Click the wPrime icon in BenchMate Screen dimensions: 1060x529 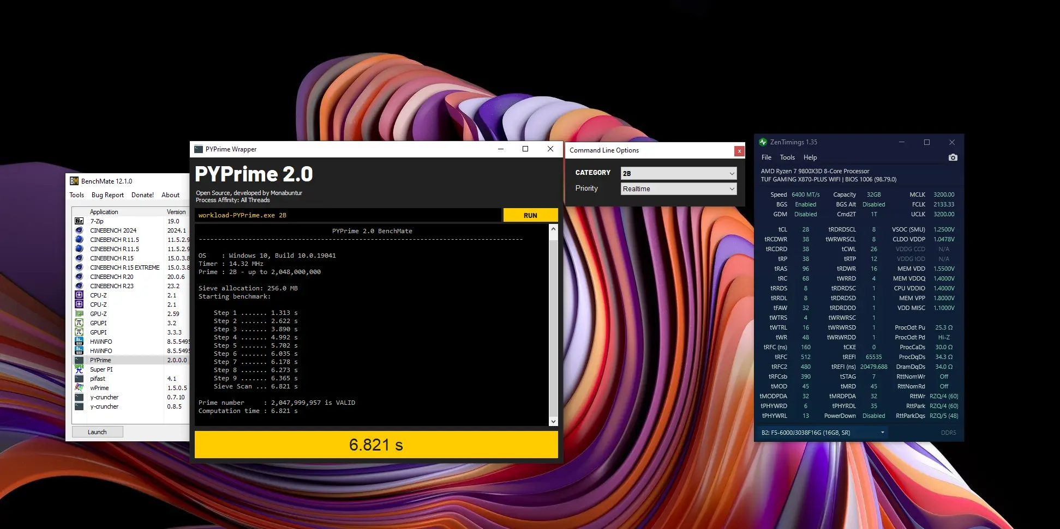(x=79, y=388)
